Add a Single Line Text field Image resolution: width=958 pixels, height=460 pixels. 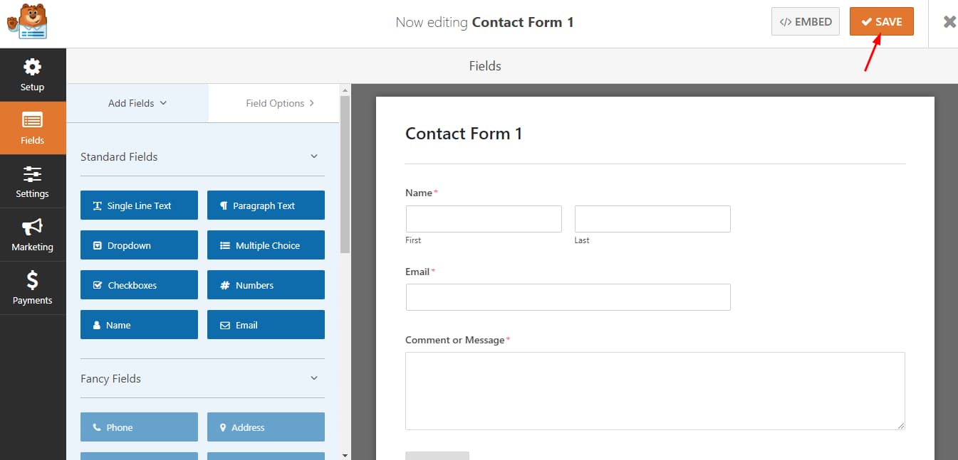coord(139,205)
